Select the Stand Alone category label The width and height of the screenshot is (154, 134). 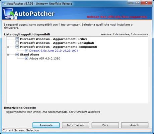pos(29,54)
